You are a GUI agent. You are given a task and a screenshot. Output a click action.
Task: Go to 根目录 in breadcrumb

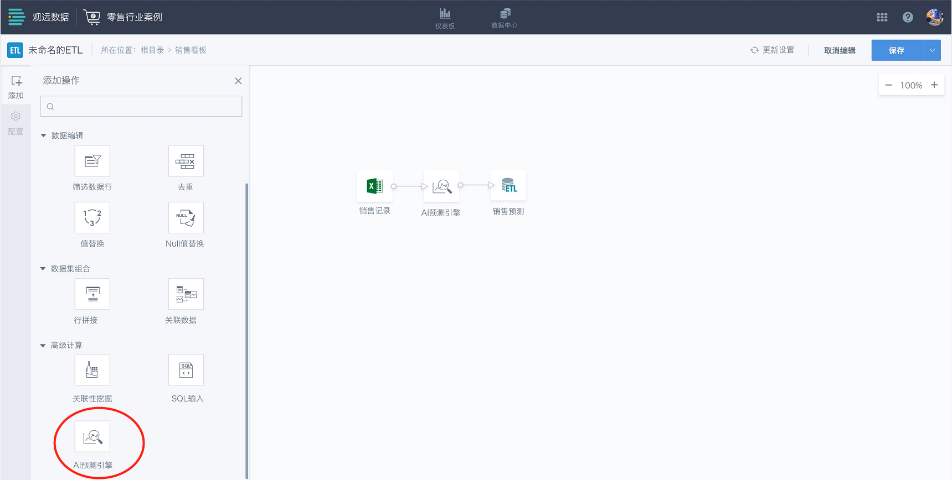[x=152, y=50]
